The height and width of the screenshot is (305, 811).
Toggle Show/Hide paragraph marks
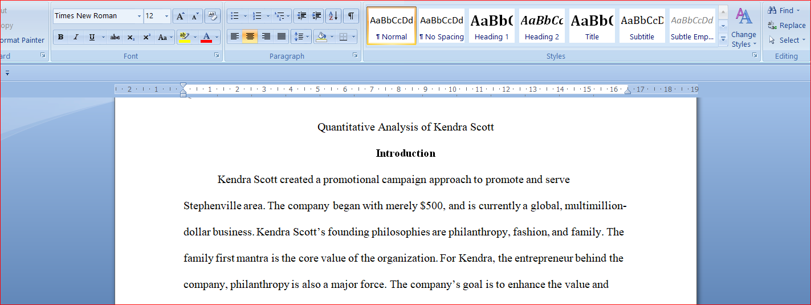351,16
